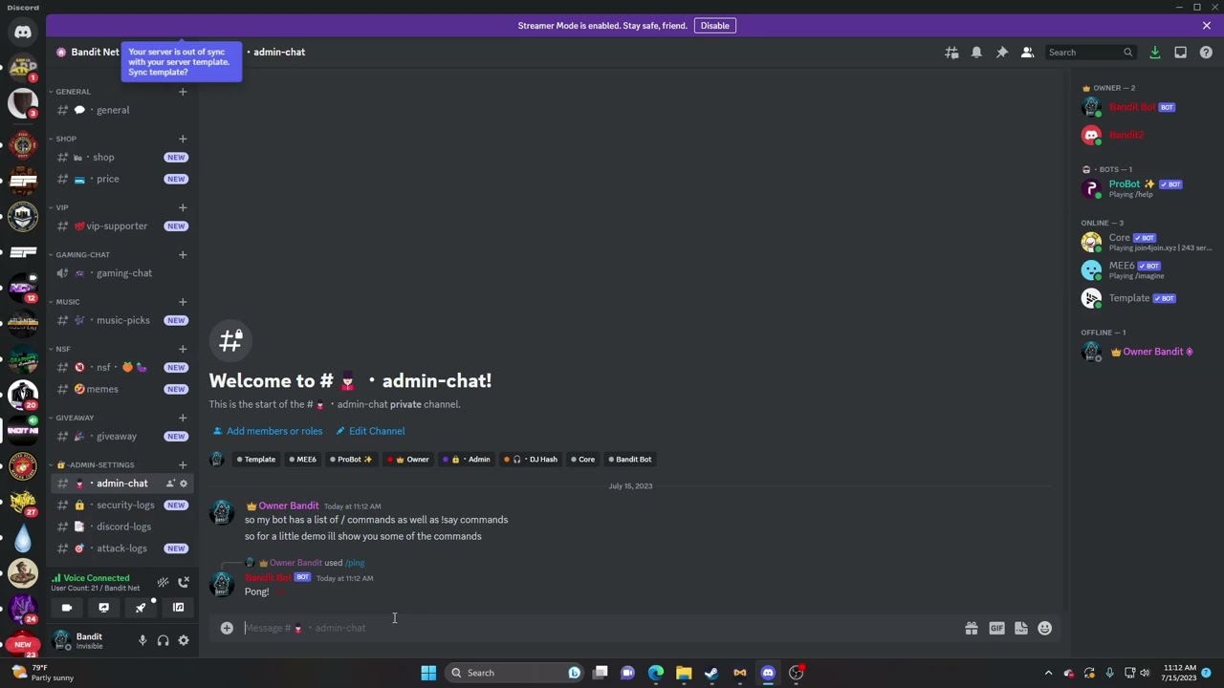This screenshot has width=1224, height=688.
Task: Show pinned messages with pin icon
Action: (1001, 53)
